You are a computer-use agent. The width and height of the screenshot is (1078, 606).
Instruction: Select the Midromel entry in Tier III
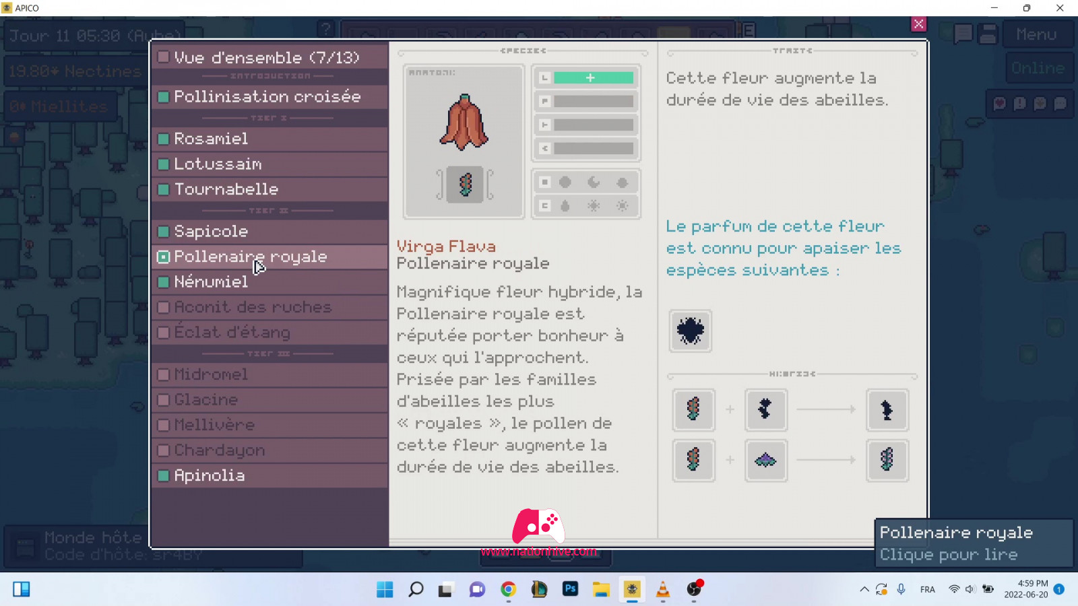(270, 374)
